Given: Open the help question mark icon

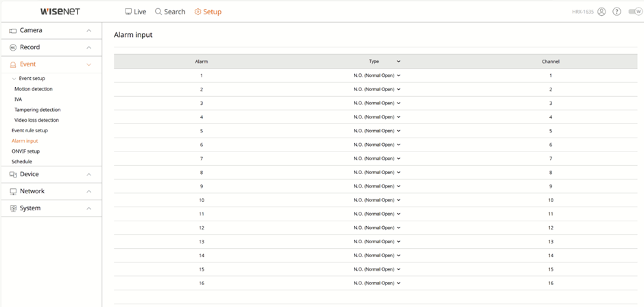Looking at the screenshot, I should 617,12.
